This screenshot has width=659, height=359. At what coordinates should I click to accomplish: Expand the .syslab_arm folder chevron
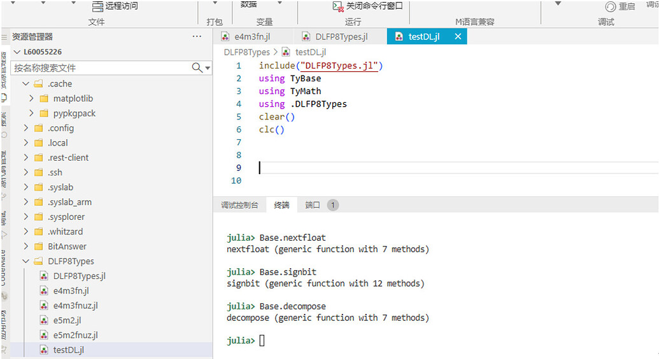25,201
